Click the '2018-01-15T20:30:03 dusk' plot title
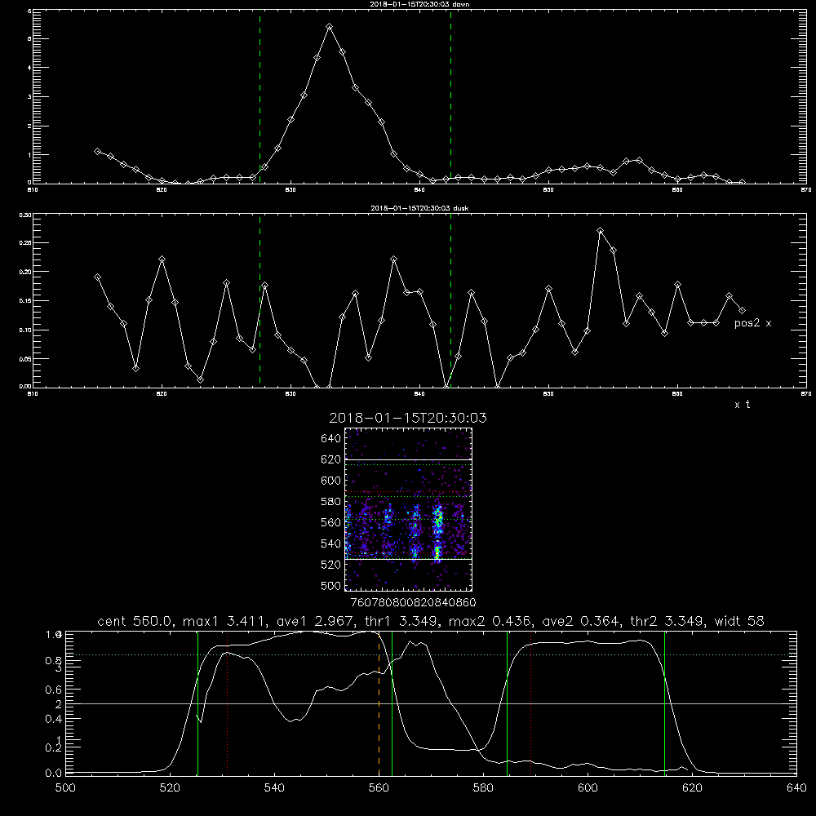 pos(419,208)
